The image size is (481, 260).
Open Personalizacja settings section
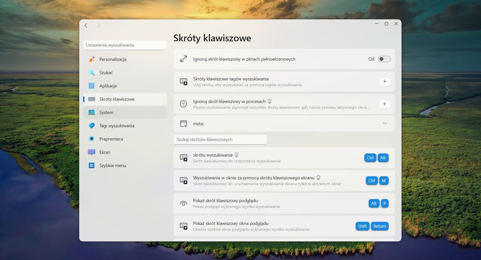[x=125, y=59]
